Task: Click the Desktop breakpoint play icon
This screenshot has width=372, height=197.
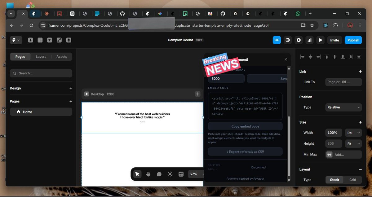Action: [87, 94]
